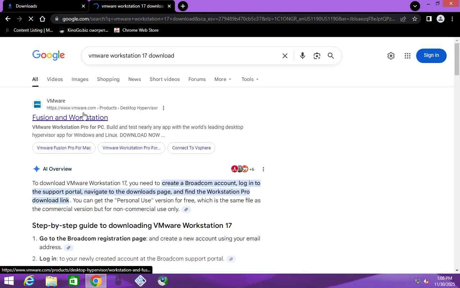
Task: Click the scrollbar down arrow
Action: click(457, 270)
